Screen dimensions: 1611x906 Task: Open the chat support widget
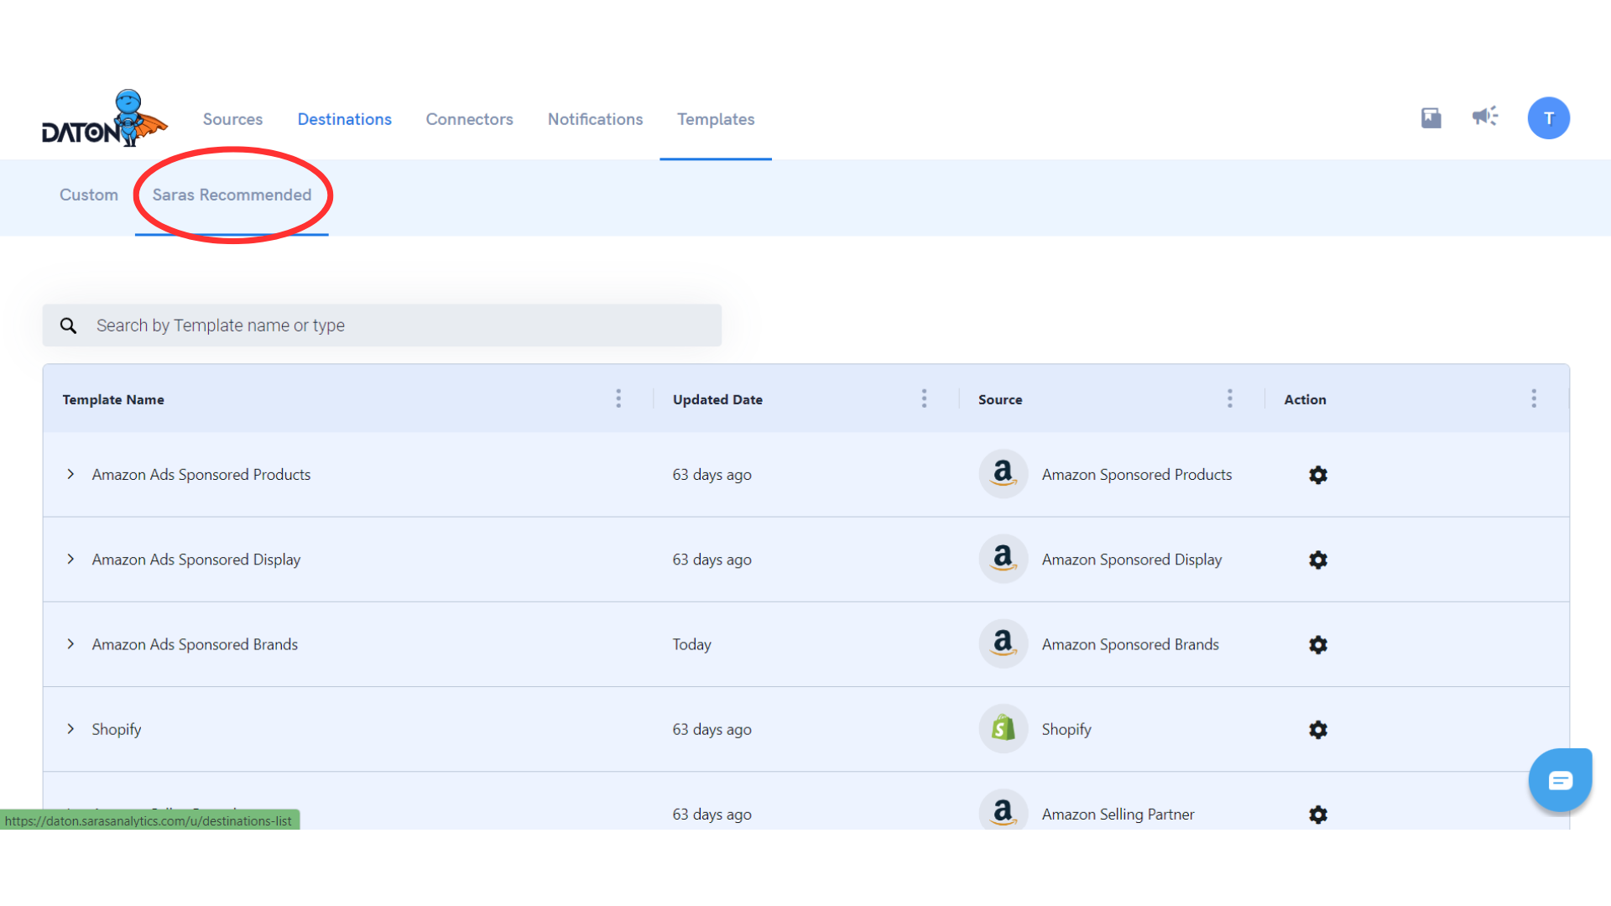[1560, 780]
